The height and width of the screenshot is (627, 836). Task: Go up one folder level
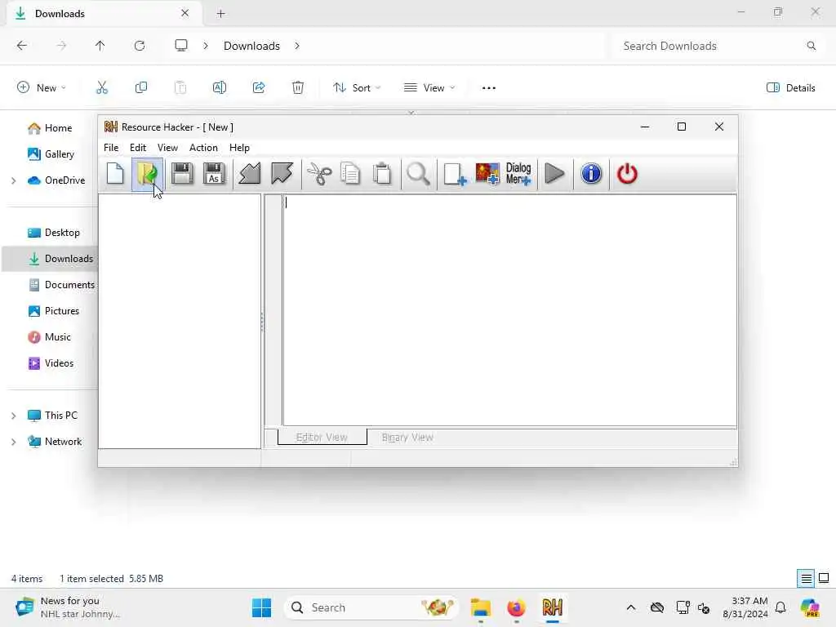tap(100, 46)
